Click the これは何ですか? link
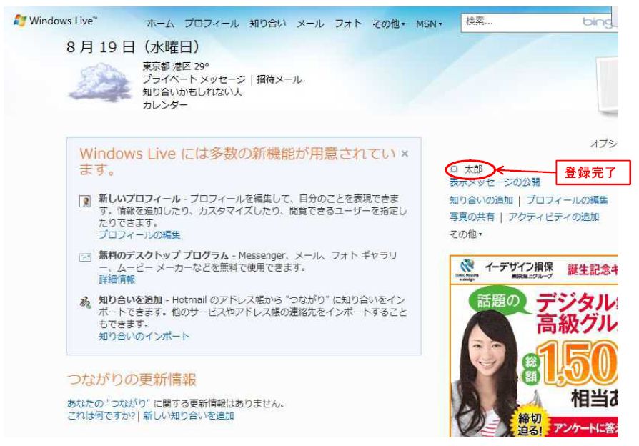The width and height of the screenshot is (639, 446). pos(101,416)
